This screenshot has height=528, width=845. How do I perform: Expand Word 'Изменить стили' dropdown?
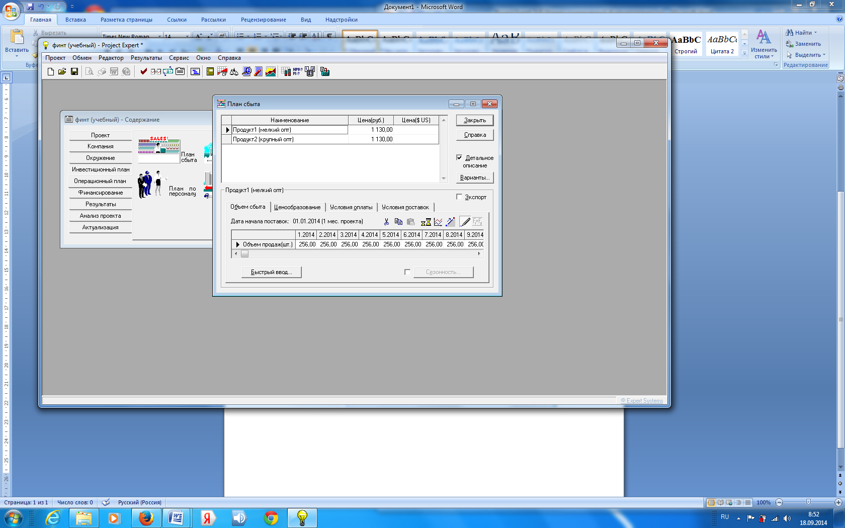click(764, 44)
